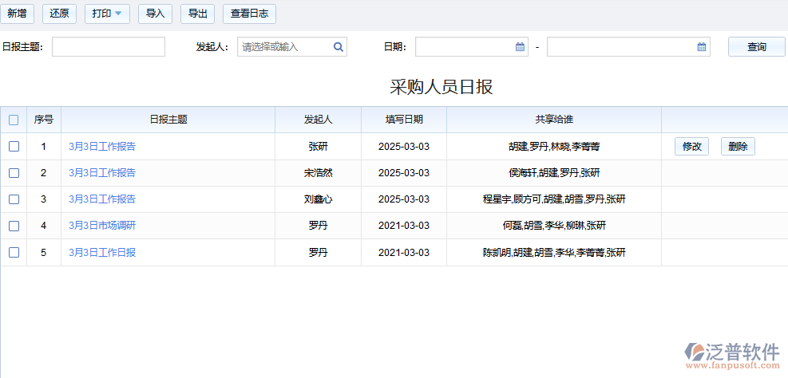Viewport: 788px width, 378px height.
Task: Click the search icon in 发起人 field
Action: coord(339,47)
